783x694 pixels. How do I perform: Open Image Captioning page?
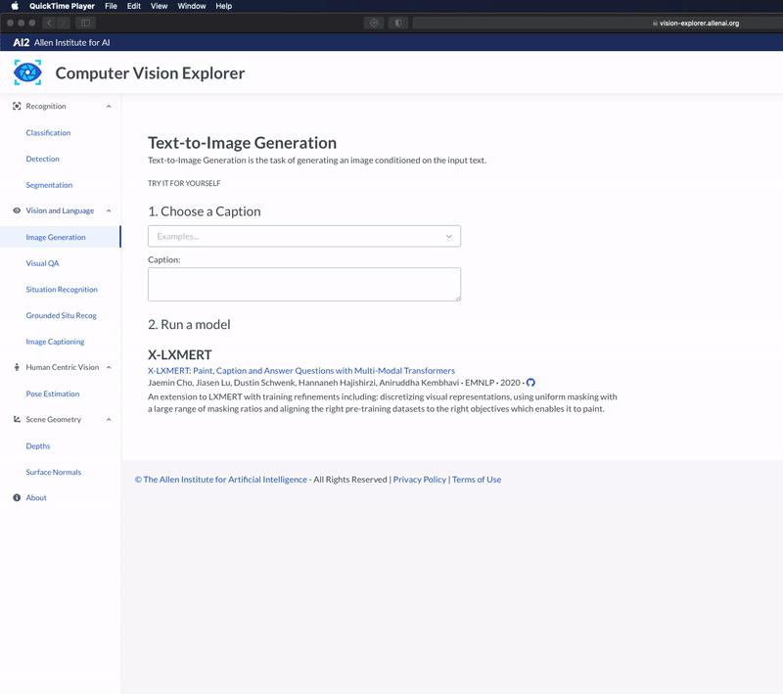pos(55,342)
